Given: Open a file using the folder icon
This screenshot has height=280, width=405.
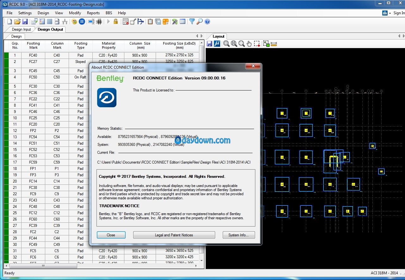Looking at the screenshot, I should click(17, 22).
